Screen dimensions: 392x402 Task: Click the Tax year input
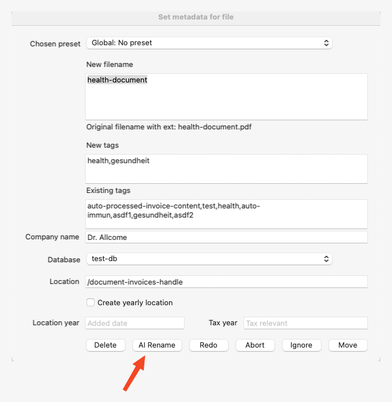[305, 323]
